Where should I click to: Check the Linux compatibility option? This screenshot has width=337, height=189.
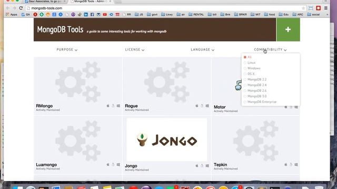click(245, 63)
